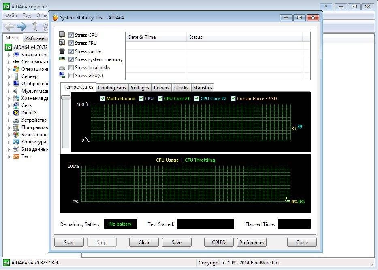This screenshot has width=378, height=270.
Task: Select the Программы software icon
Action: point(16,127)
